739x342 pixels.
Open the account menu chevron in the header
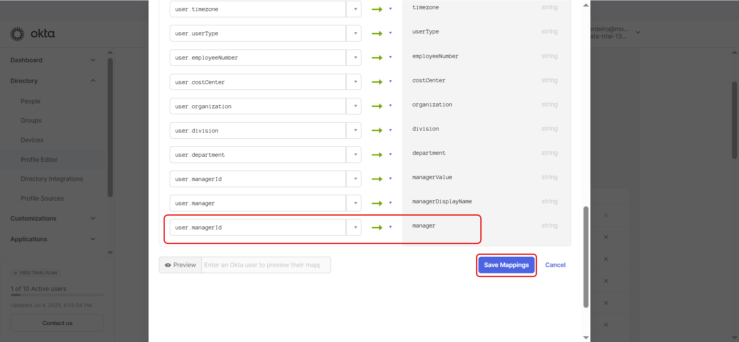[x=638, y=32]
